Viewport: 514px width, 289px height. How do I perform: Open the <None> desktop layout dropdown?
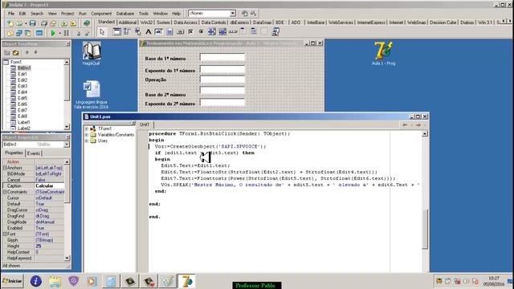(232, 14)
